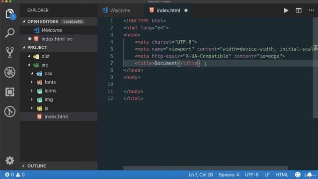Open the Search view in activity bar
318x179 pixels.
tap(10, 33)
